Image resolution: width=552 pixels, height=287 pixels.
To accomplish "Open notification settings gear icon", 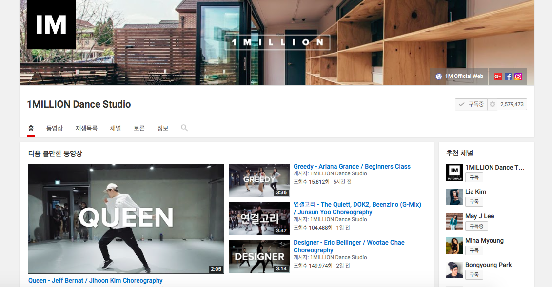I will [x=492, y=104].
